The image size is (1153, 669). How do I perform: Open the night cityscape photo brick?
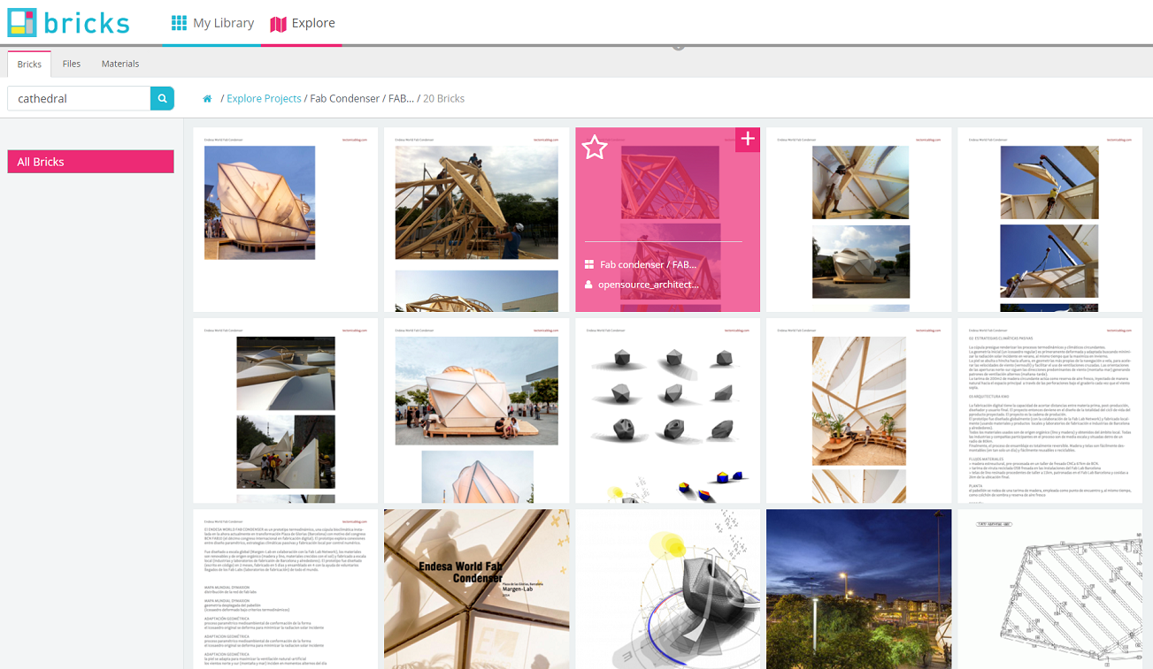(859, 589)
